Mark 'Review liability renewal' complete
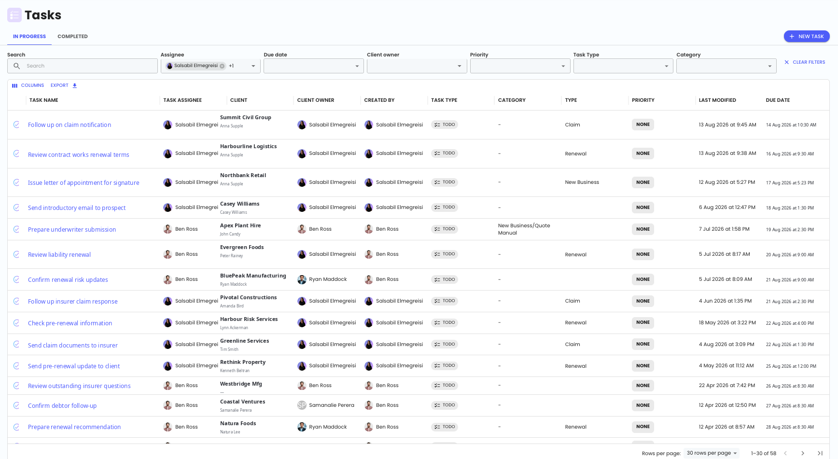This screenshot has height=459, width=838. pyautogui.click(x=16, y=254)
